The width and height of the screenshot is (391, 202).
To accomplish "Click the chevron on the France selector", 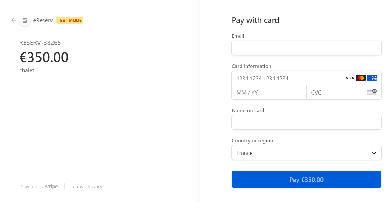I will coord(374,153).
